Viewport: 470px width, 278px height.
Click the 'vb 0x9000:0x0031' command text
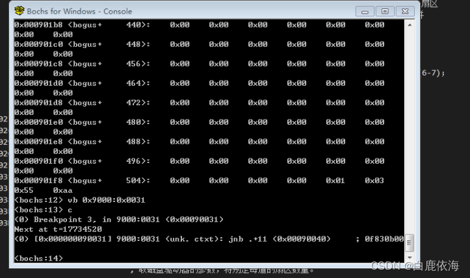pyautogui.click(x=107, y=200)
